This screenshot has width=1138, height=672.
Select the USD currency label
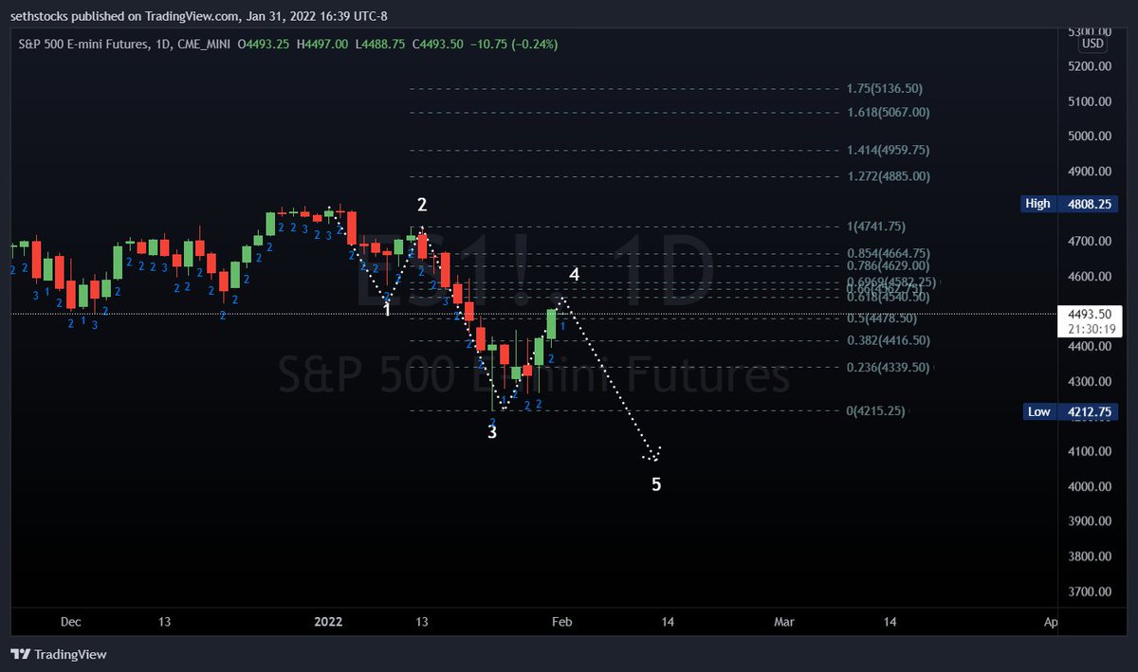1093,43
